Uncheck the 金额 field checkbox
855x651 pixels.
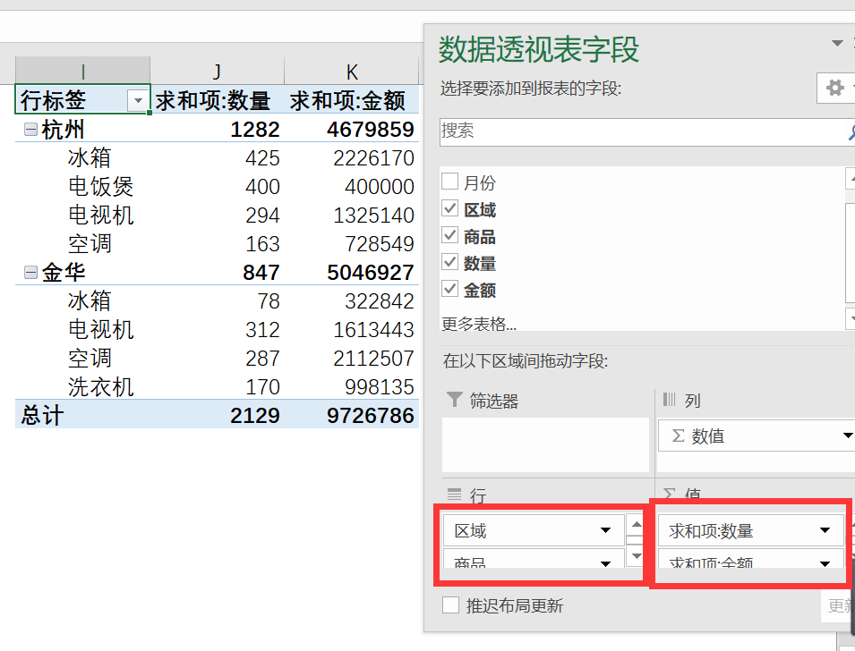tap(449, 289)
